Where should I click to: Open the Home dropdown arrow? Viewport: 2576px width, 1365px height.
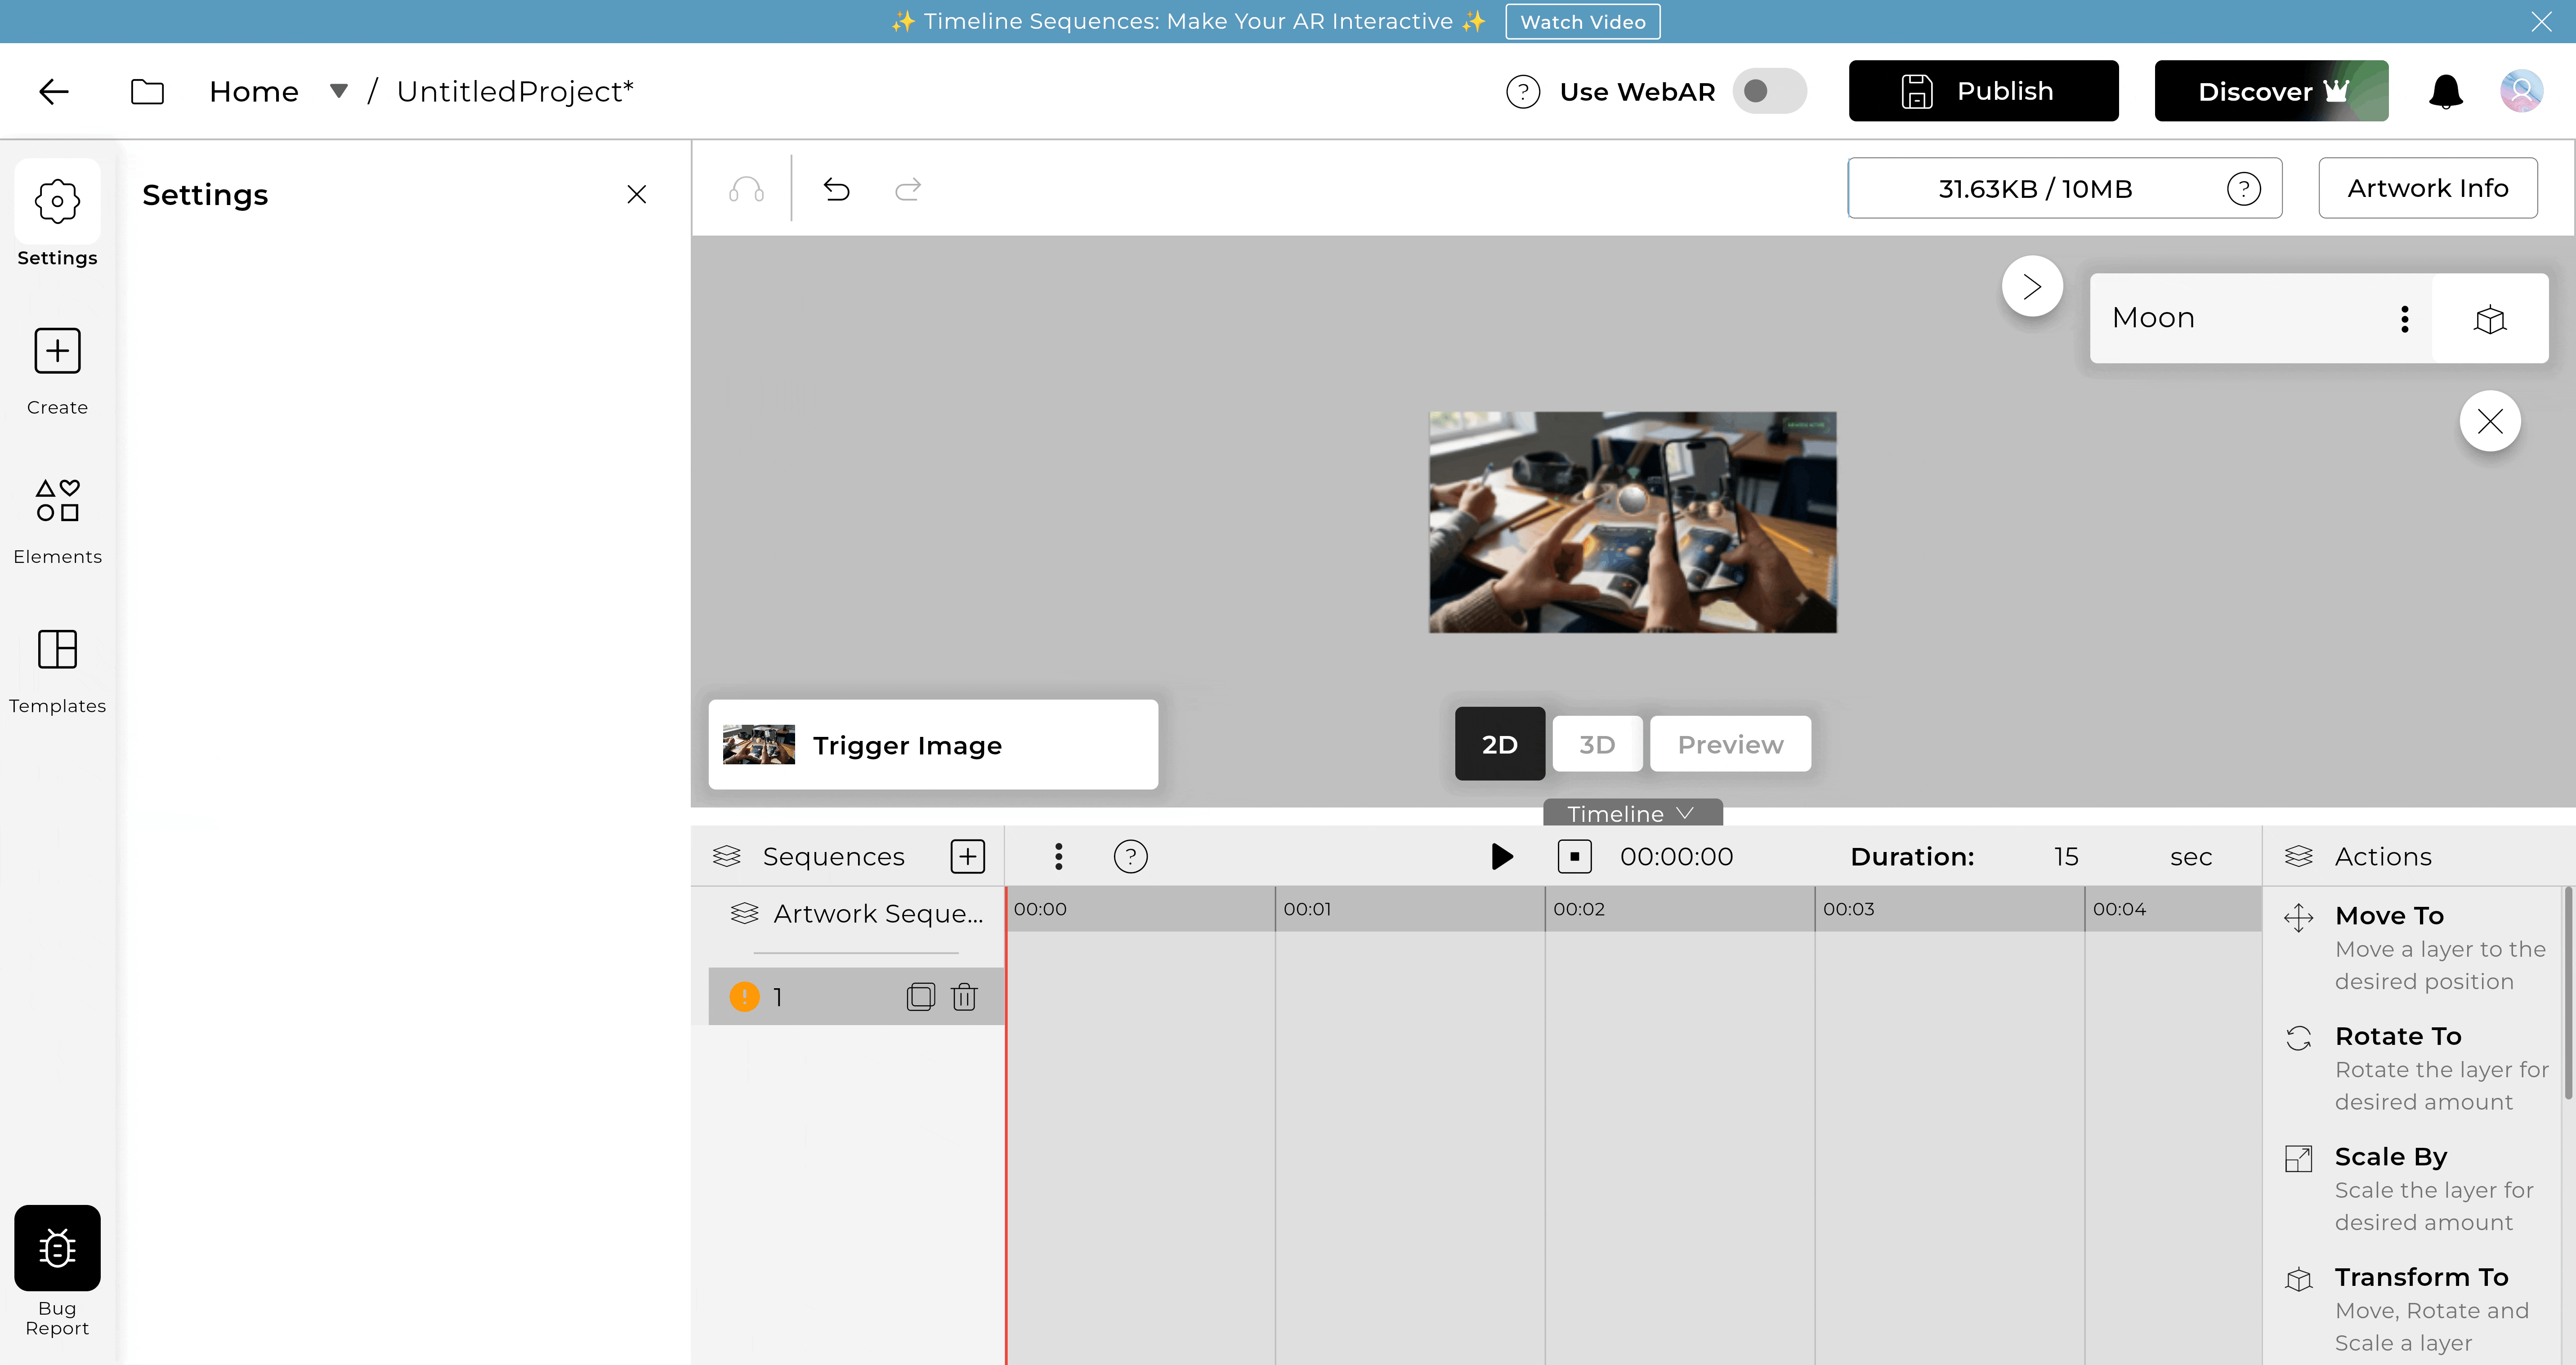(x=339, y=91)
